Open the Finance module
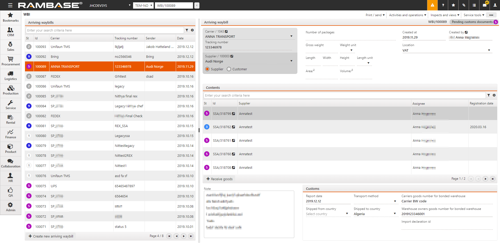The width and height of the screenshot is (500, 244). [10, 134]
